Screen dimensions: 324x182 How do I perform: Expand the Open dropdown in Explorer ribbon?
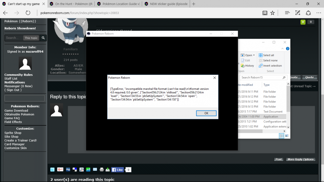pos(254,55)
